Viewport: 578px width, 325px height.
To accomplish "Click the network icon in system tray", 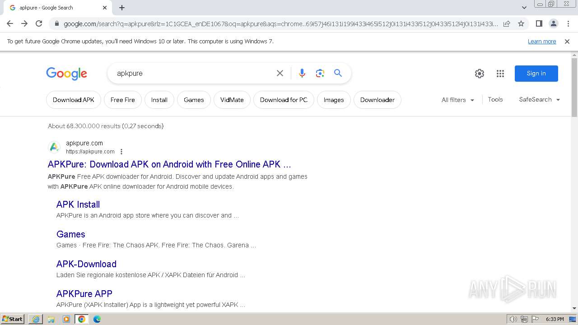I will (x=524, y=319).
